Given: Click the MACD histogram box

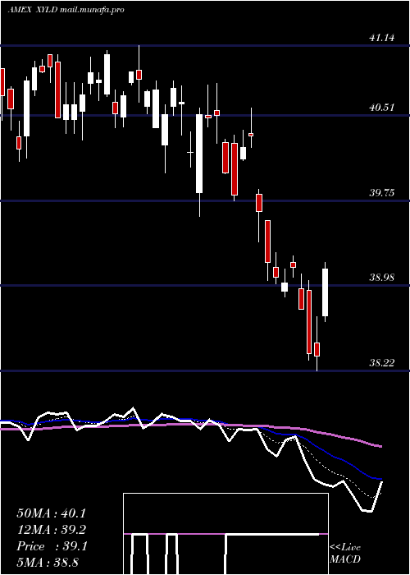Looking at the screenshot, I should 225,534.
